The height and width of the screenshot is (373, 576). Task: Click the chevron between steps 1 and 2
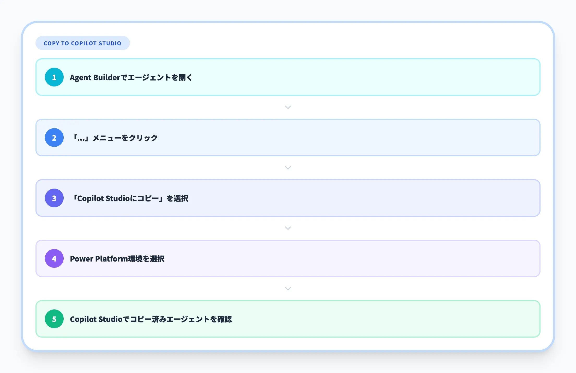click(288, 107)
